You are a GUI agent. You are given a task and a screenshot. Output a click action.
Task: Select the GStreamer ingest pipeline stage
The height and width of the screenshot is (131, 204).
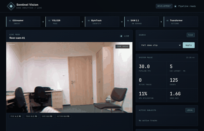pyautogui.click(x=23, y=22)
